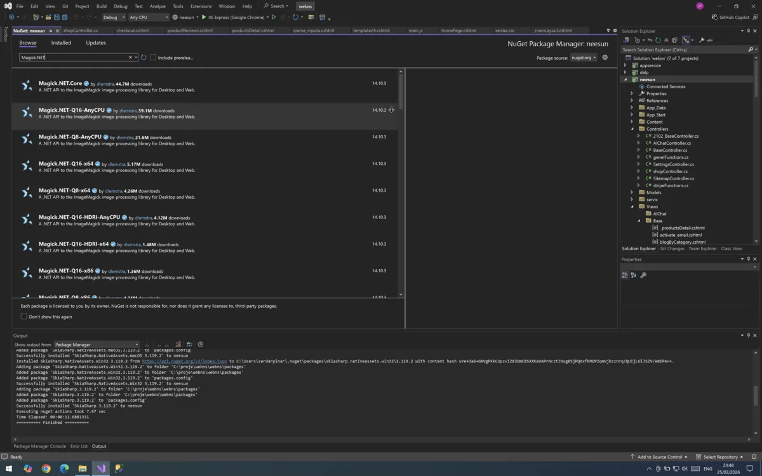Screen dimensions: 762x476
Task: Switch to the Installed packages tab
Action: [61, 43]
